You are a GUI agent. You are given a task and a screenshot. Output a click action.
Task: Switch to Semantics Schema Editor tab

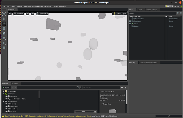(148, 63)
